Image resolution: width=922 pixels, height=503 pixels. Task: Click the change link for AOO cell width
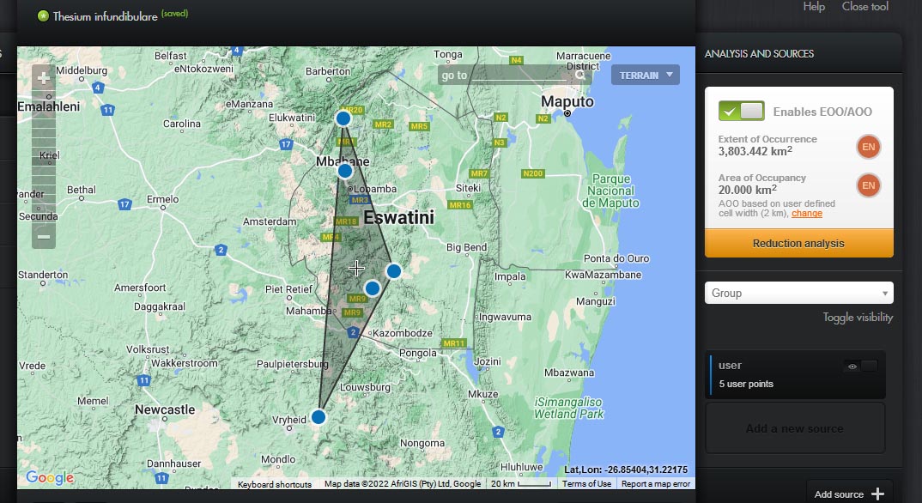click(806, 214)
